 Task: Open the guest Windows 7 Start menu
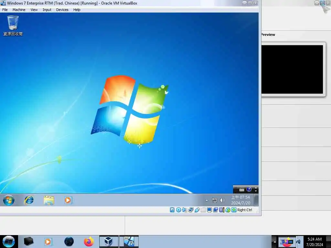(x=9, y=200)
